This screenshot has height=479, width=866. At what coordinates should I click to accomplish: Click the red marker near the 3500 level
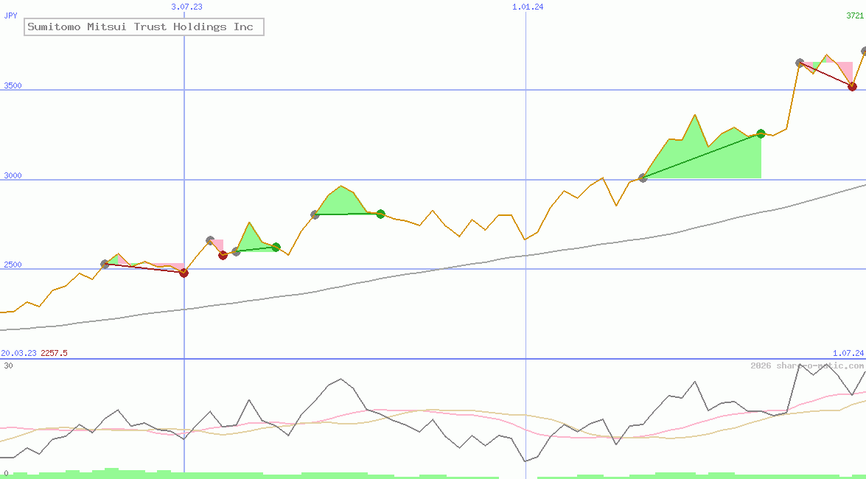point(852,86)
